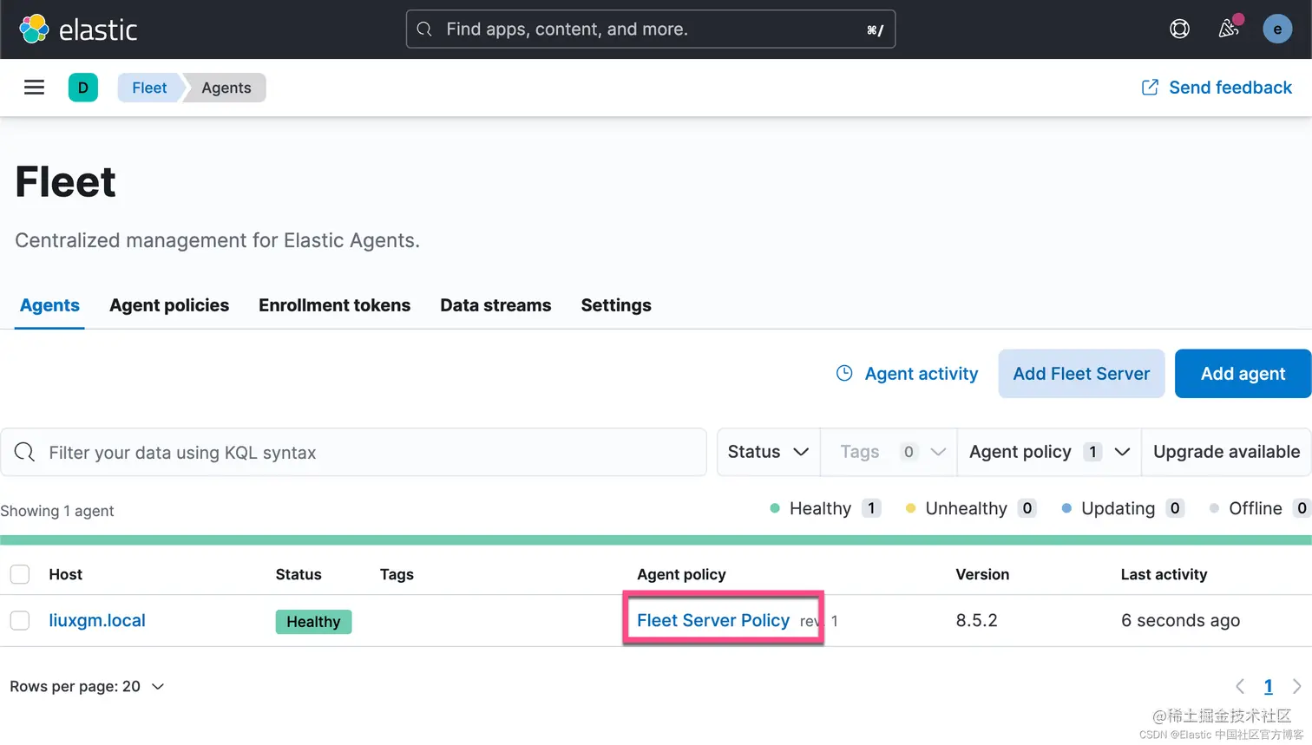Go to next page arrow

[1296, 686]
